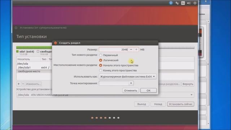
Task: Click the green partition usage bar
Action: (x=34, y=47)
